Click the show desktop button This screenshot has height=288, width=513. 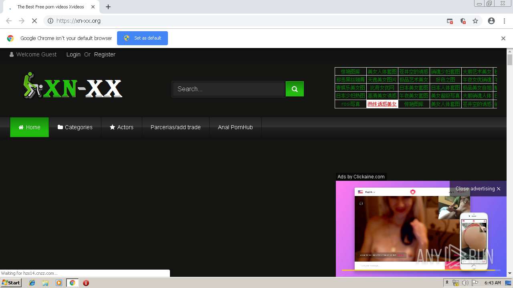(x=509, y=283)
